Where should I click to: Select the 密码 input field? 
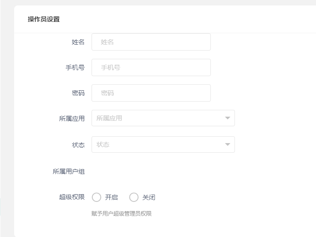tap(151, 93)
